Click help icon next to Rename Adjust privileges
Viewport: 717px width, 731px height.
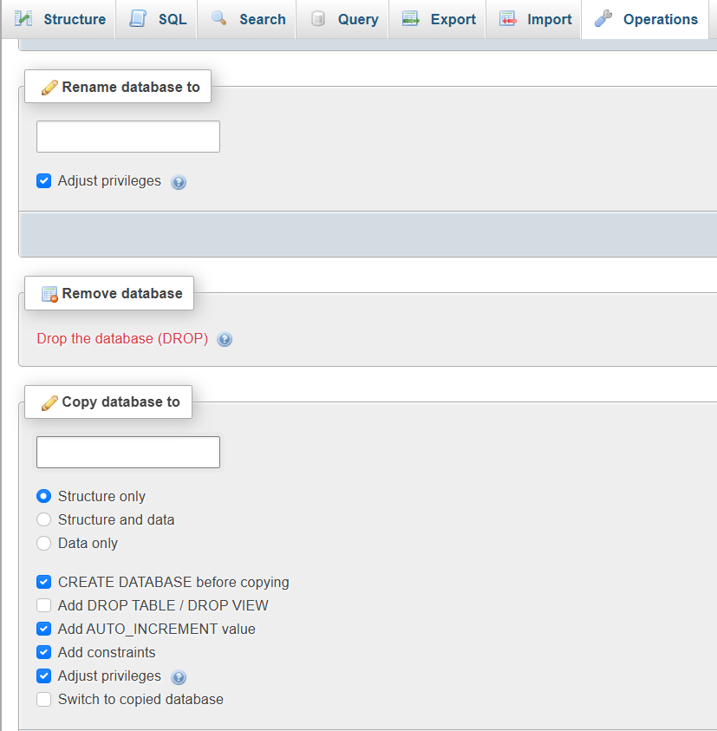(x=179, y=182)
